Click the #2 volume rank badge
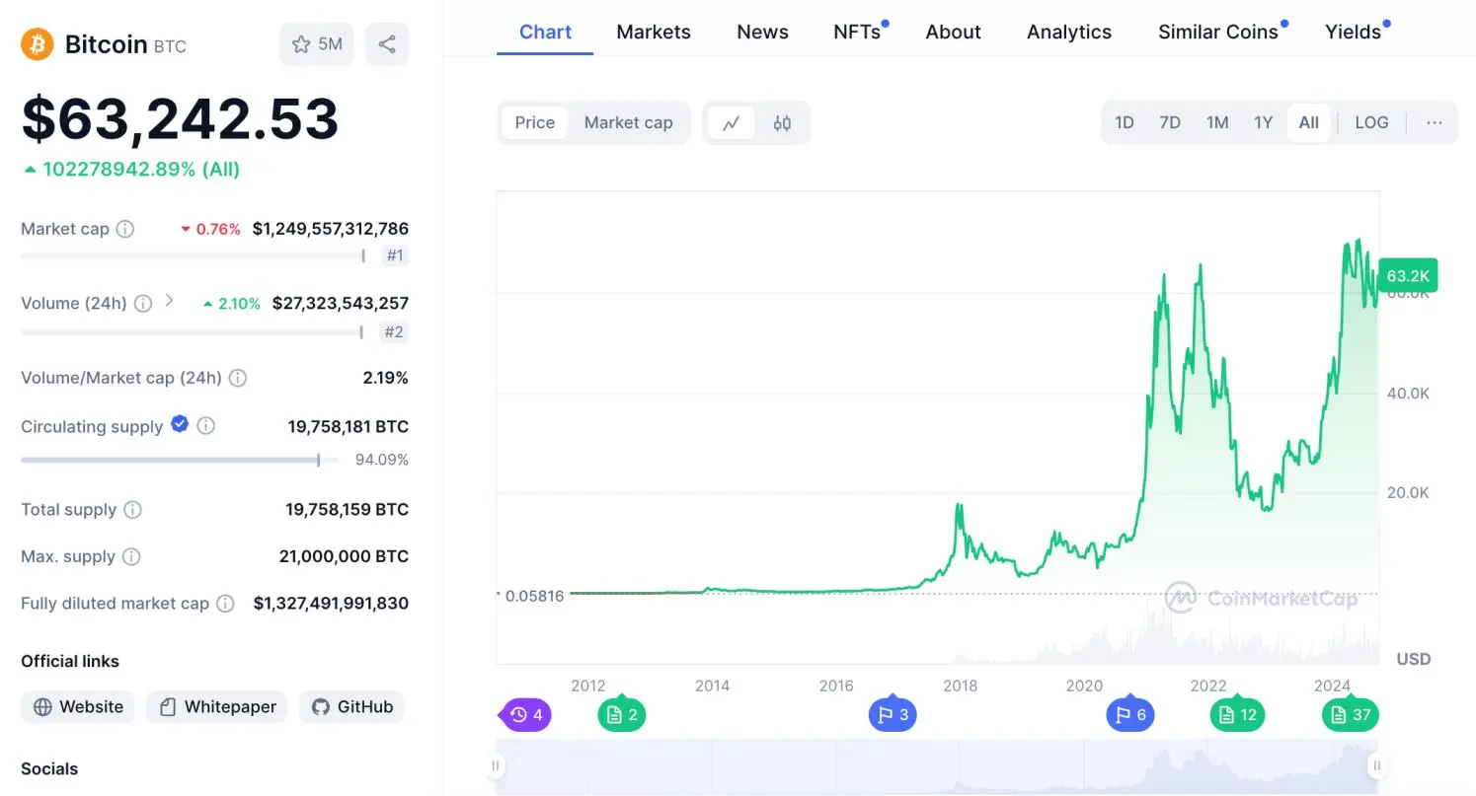 tap(395, 332)
